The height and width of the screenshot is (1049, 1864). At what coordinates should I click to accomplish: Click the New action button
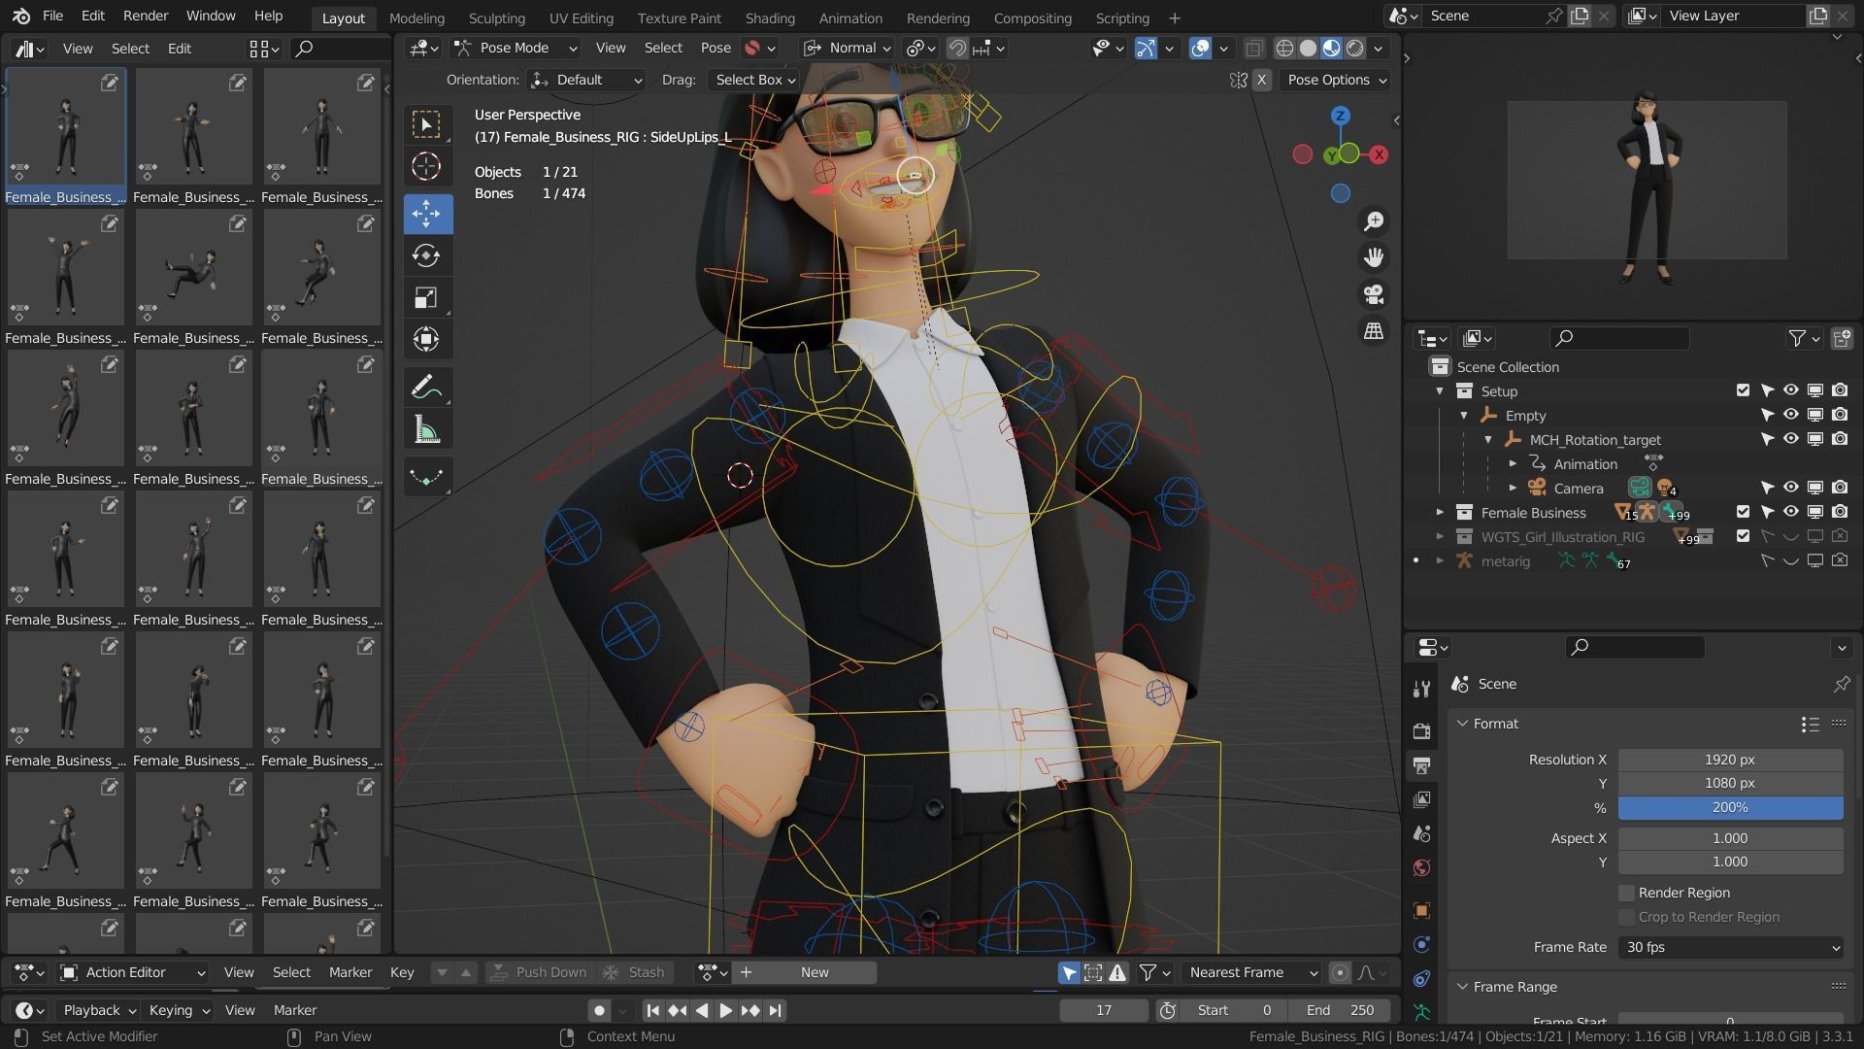pos(814,972)
